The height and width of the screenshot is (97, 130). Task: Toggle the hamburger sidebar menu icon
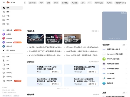(x=4, y=2)
